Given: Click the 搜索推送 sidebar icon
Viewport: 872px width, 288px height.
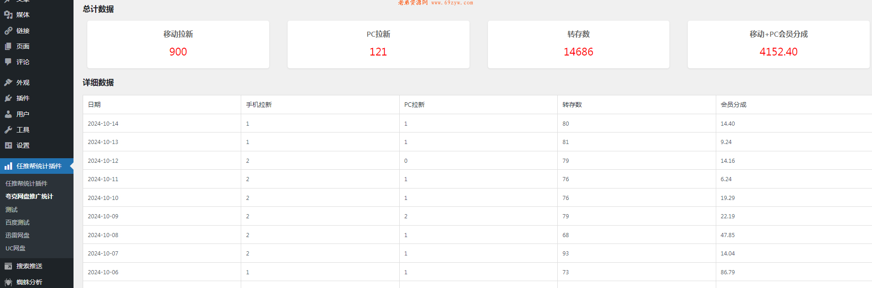Looking at the screenshot, I should pyautogui.click(x=8, y=266).
